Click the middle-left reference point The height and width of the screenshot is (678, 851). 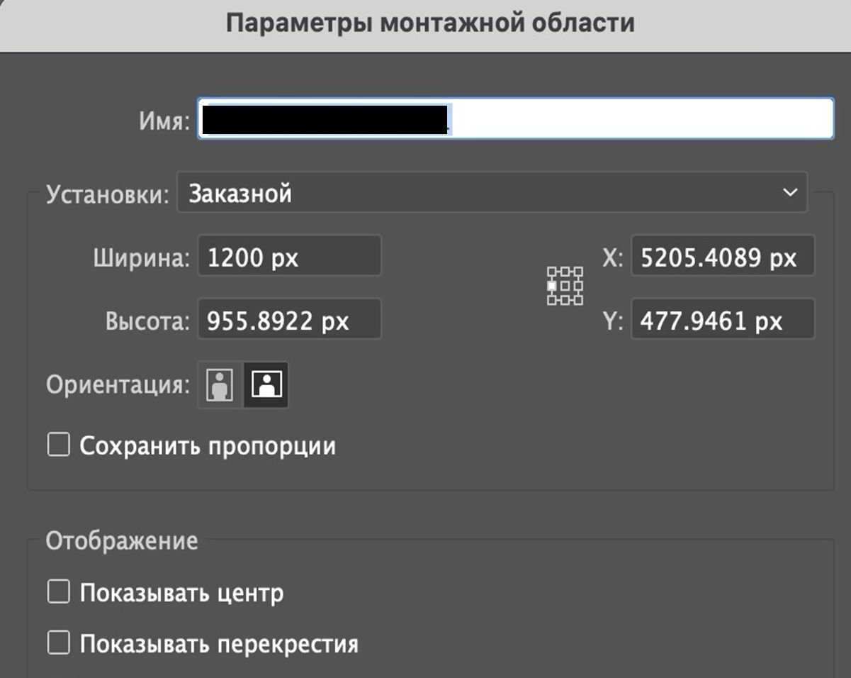pos(552,285)
